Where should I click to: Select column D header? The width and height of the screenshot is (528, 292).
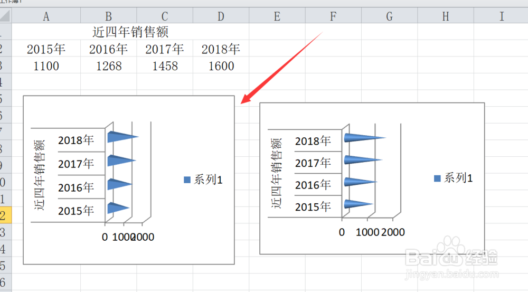(221, 16)
